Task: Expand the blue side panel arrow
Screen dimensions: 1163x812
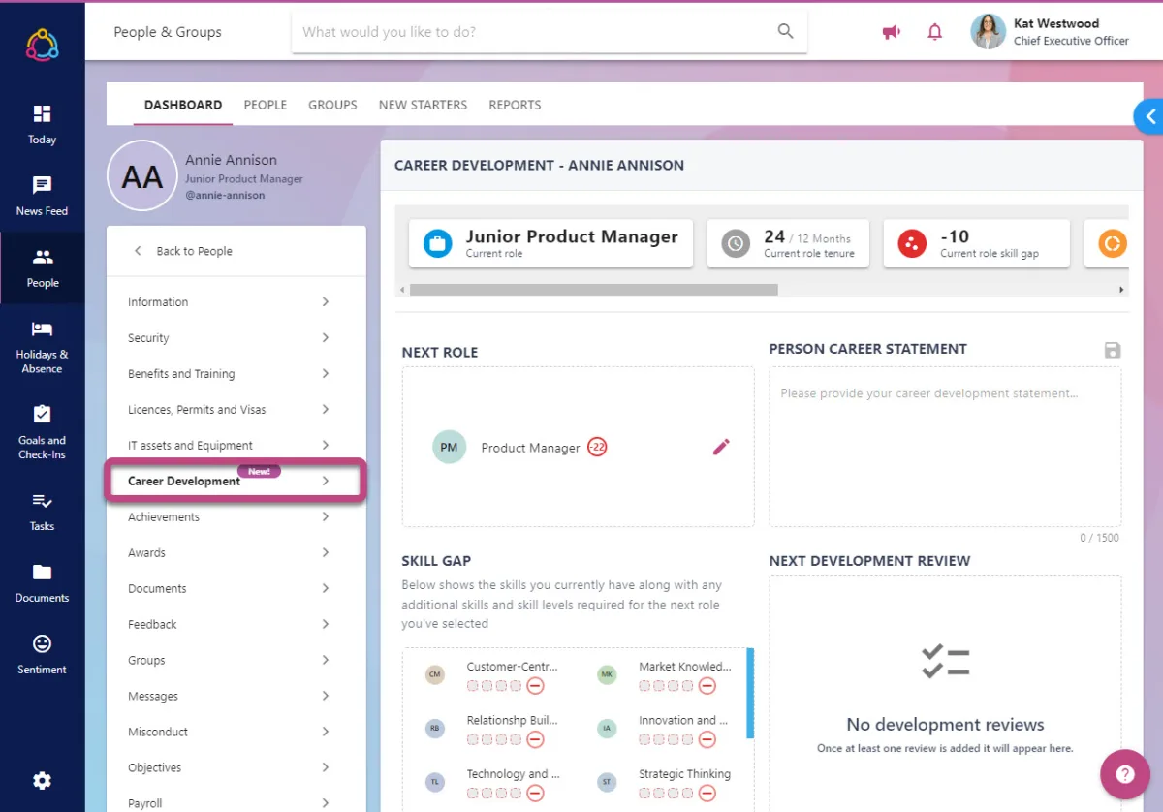Action: coord(1149,117)
